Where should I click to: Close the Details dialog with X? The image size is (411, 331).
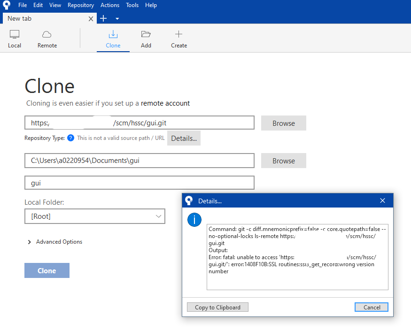pos(382,200)
